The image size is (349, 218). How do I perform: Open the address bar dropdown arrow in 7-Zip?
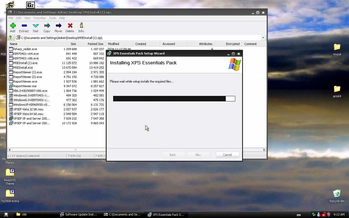263,38
